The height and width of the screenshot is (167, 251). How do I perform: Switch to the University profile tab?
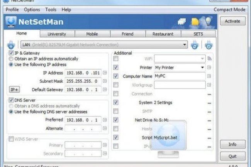click(57, 34)
